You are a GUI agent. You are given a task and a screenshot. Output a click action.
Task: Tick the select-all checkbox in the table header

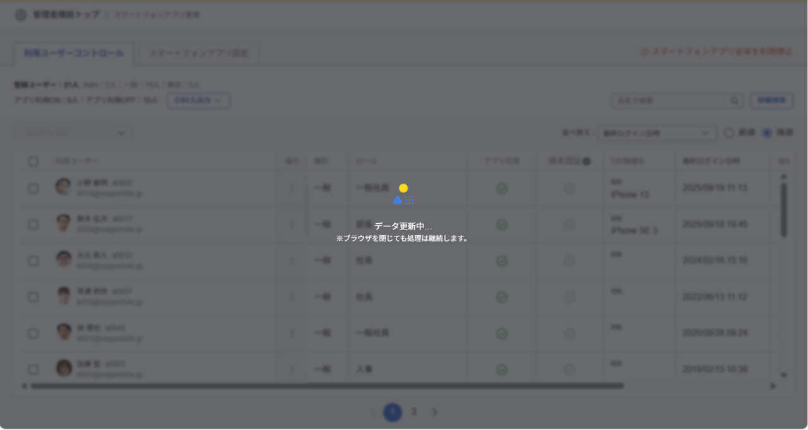point(33,161)
